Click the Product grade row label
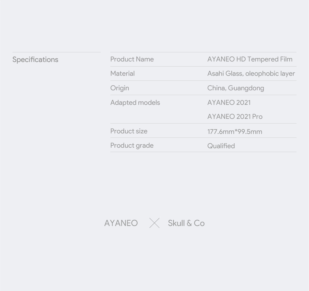This screenshot has width=309, height=291. click(132, 145)
